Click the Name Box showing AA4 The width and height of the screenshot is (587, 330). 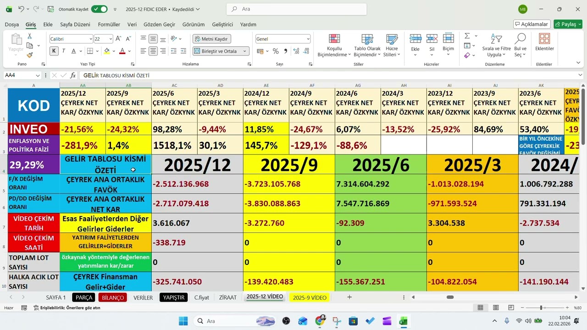tap(22, 75)
